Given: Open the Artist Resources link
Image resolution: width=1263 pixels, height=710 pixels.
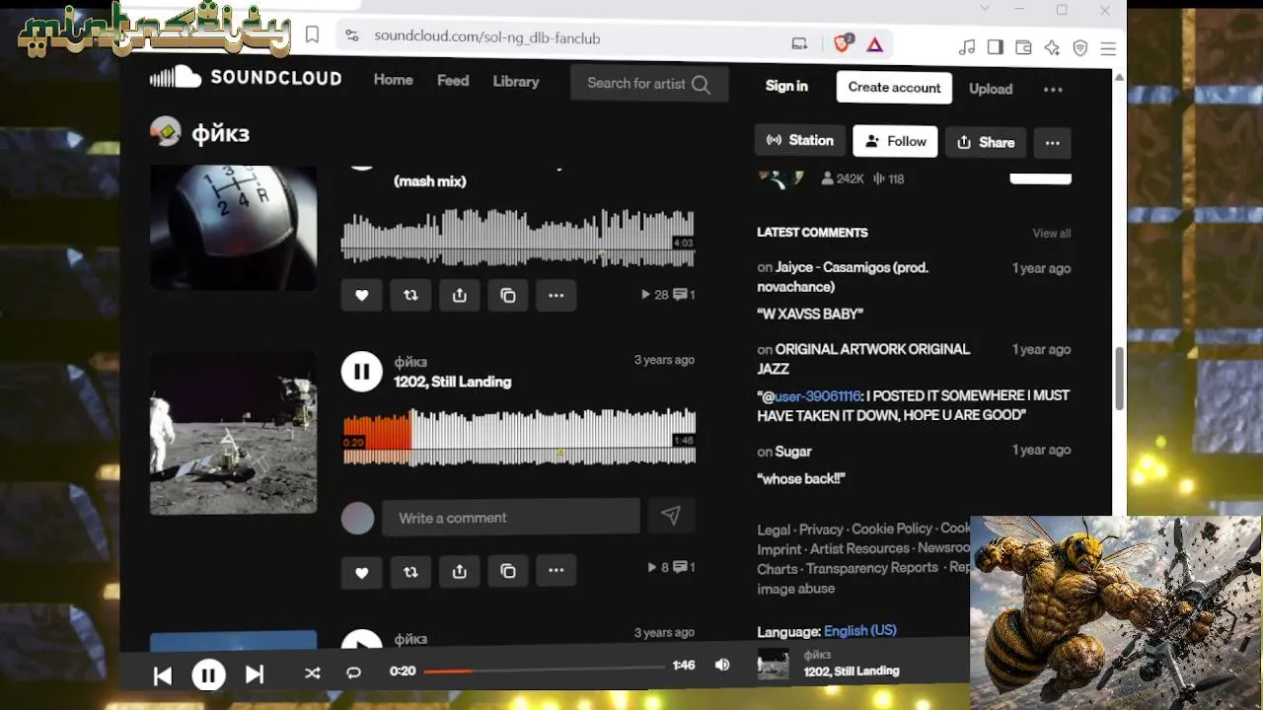Looking at the screenshot, I should coord(858,548).
